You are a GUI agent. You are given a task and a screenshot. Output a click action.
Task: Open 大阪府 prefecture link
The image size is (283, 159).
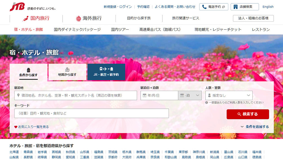pyautogui.click(x=127, y=157)
